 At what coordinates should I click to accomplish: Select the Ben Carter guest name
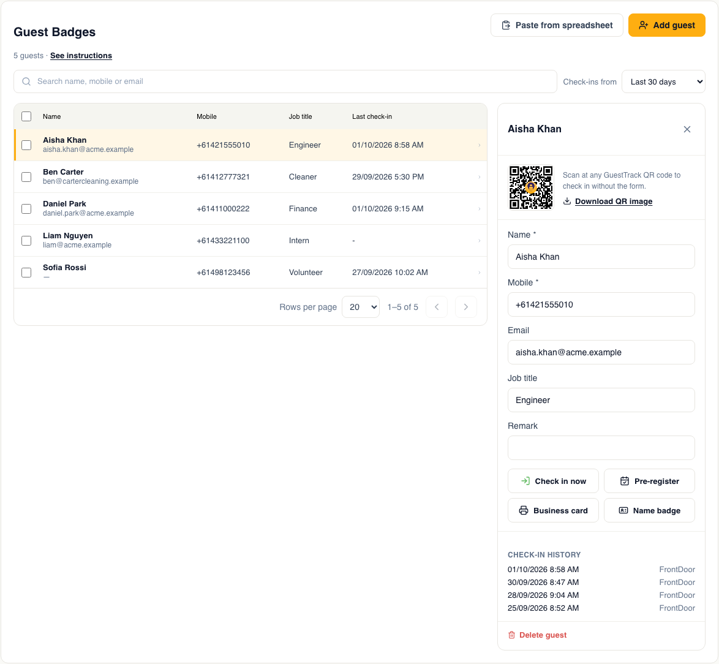pos(63,172)
